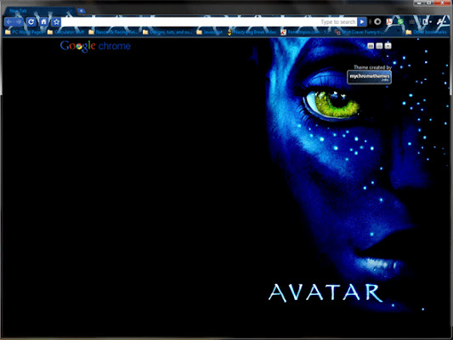Go back with the Back arrow button
Screen dimensions: 453x340
tap(9, 21)
